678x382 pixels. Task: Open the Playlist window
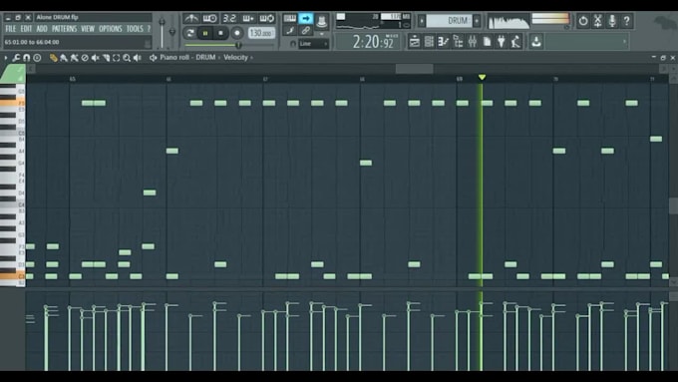click(x=414, y=42)
